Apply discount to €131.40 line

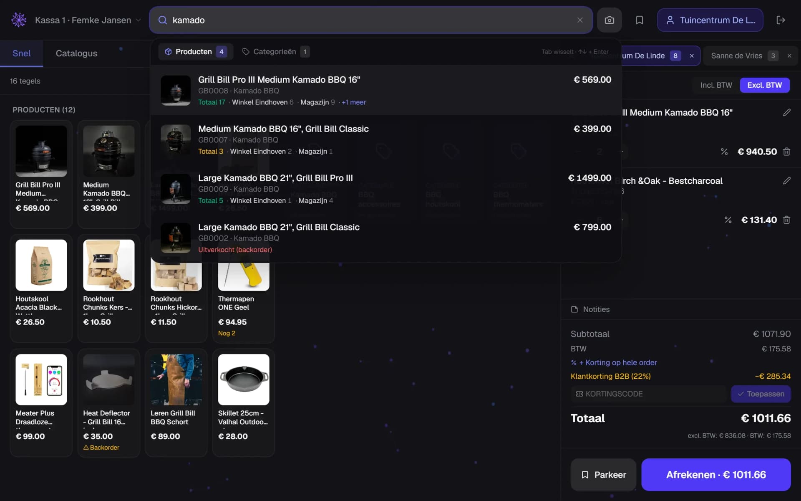click(x=728, y=220)
